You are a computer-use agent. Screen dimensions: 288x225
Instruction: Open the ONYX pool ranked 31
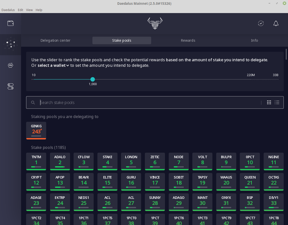pos(226,202)
